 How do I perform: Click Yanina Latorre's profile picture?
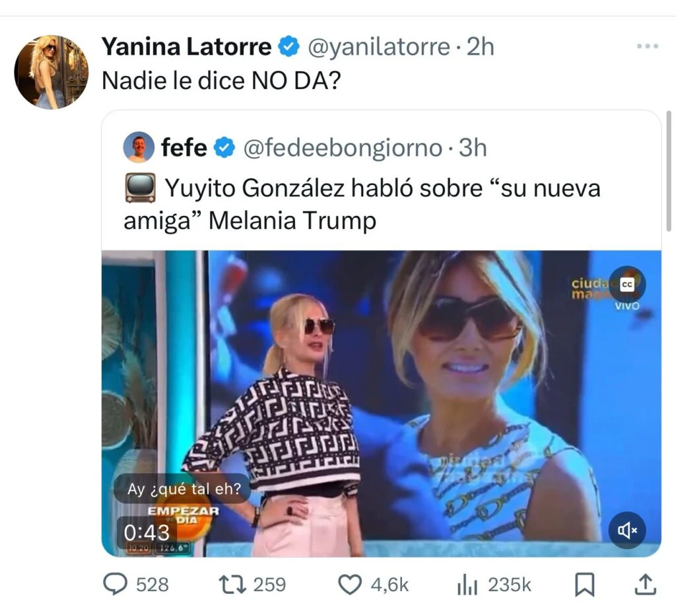tap(51, 72)
